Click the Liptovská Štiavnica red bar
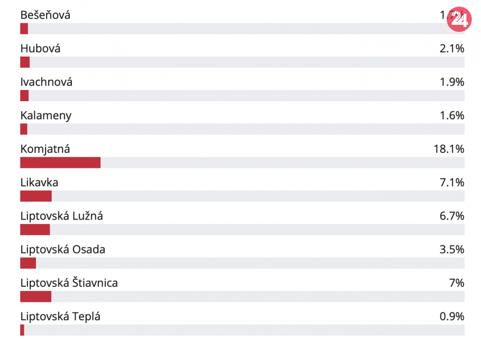The height and width of the screenshot is (344, 481). click(x=35, y=296)
